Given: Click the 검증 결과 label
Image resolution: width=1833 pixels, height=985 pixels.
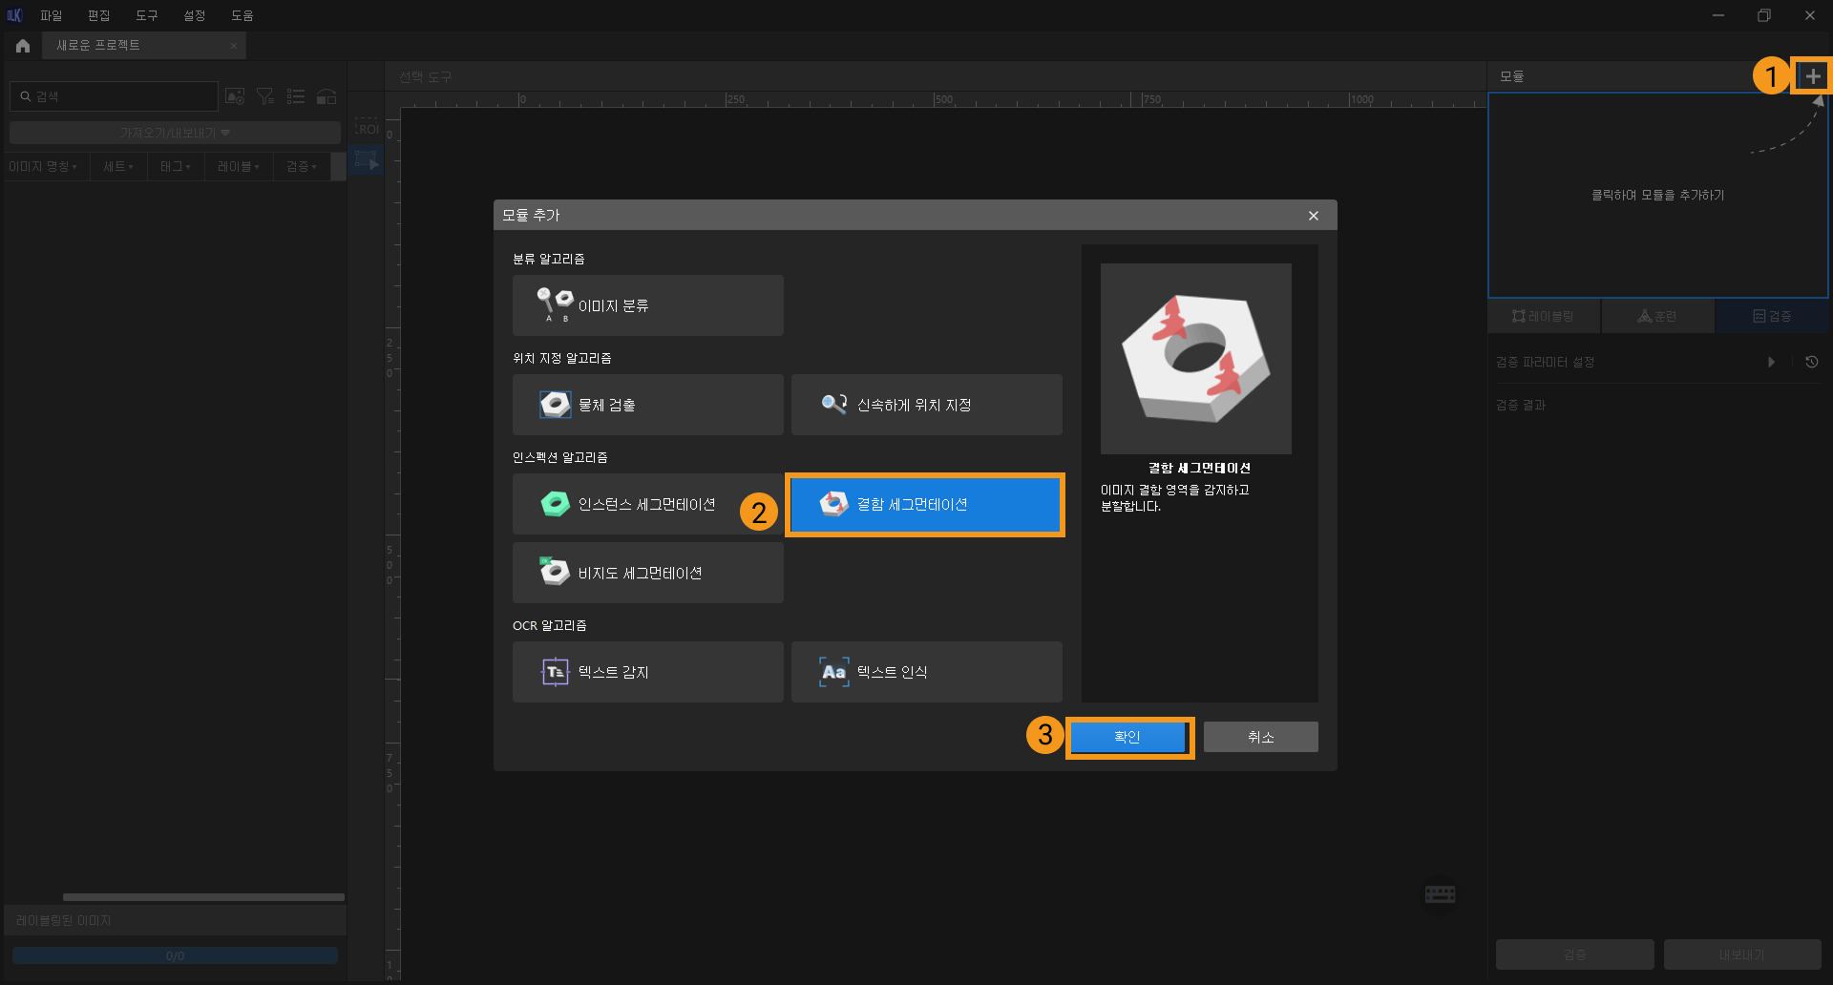Looking at the screenshot, I should coord(1521,405).
